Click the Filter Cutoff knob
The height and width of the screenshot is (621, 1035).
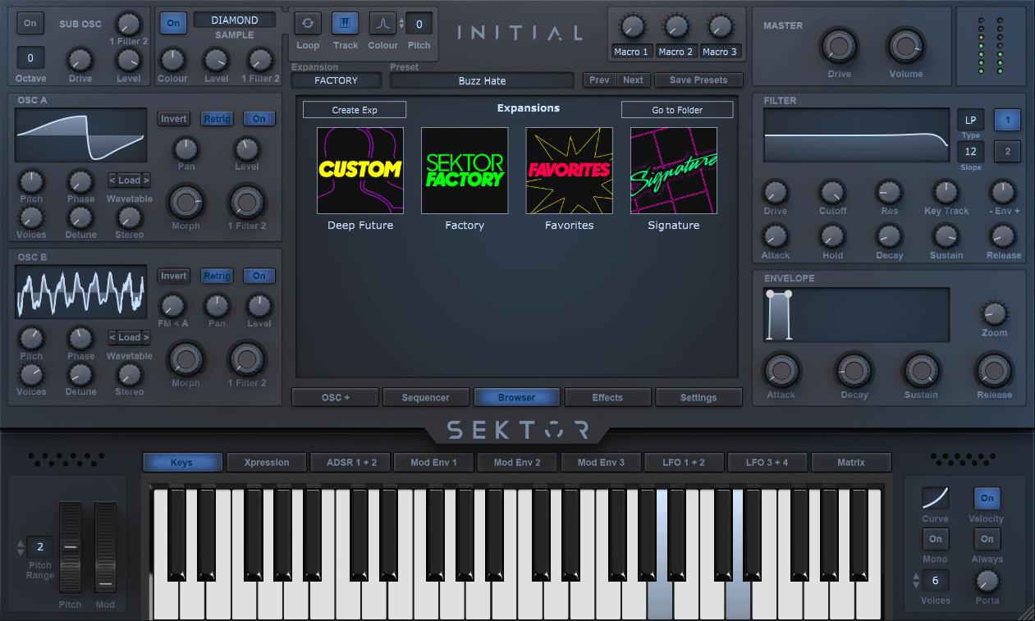tap(832, 193)
